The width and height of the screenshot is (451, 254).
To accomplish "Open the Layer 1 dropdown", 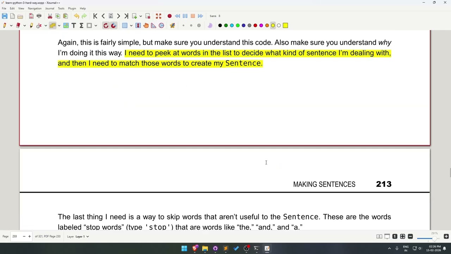I will (x=82, y=236).
